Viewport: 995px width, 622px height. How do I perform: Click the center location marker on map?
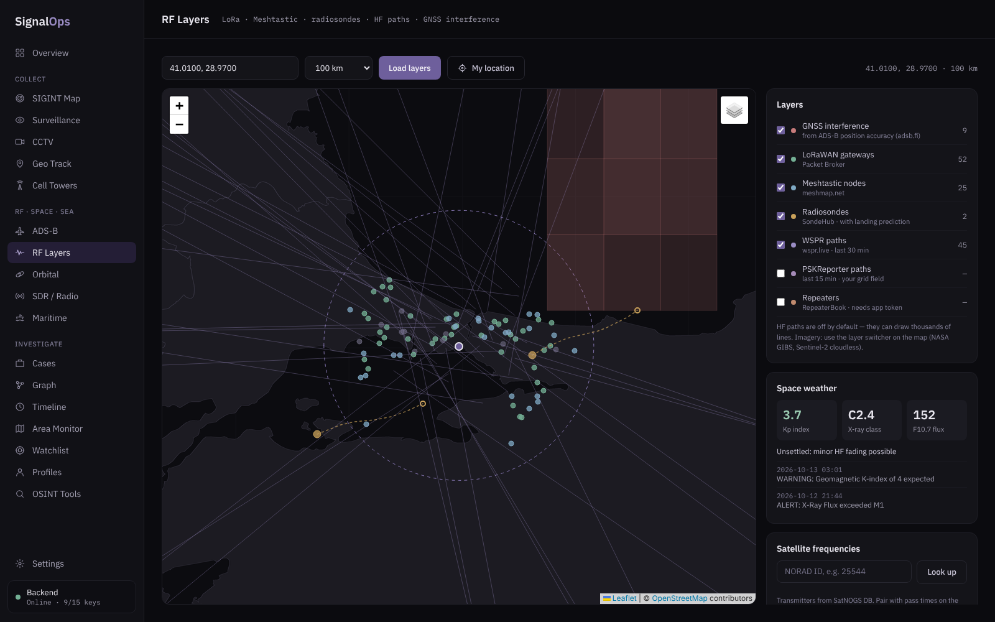(x=459, y=346)
